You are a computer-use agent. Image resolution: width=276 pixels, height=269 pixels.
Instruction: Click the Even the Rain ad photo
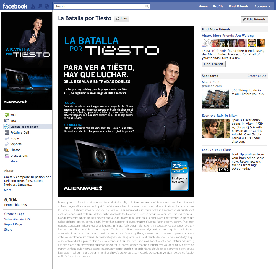pyautogui.click(x=216, y=129)
